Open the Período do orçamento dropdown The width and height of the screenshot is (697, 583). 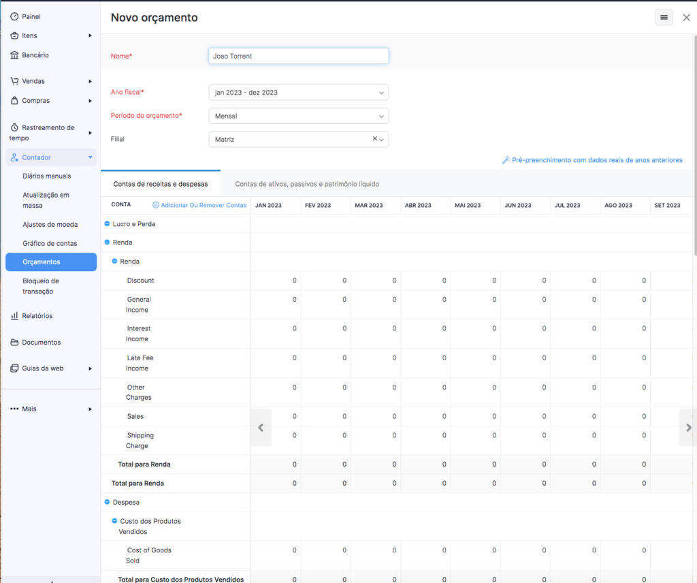point(299,116)
